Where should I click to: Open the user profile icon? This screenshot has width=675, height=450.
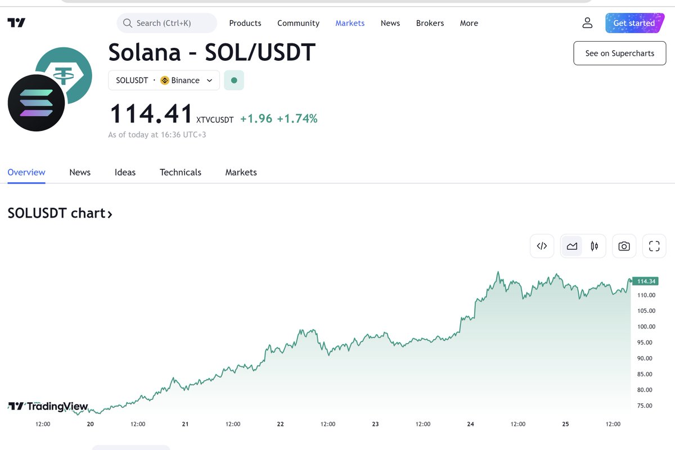click(587, 23)
